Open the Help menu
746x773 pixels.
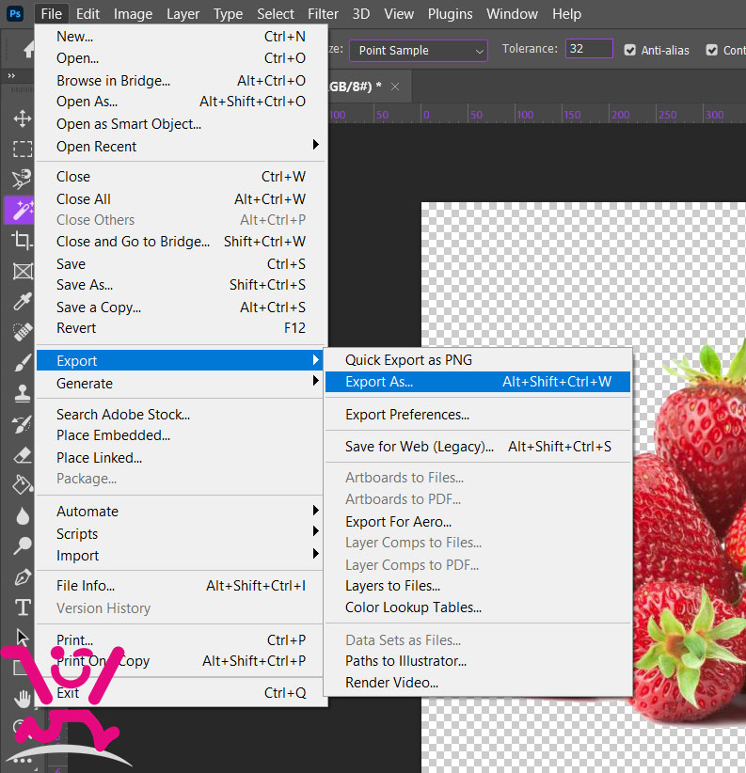(566, 14)
